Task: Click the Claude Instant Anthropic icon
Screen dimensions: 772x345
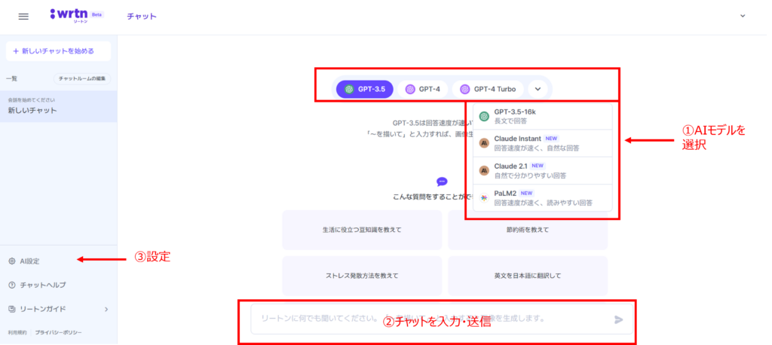Action: [x=484, y=143]
